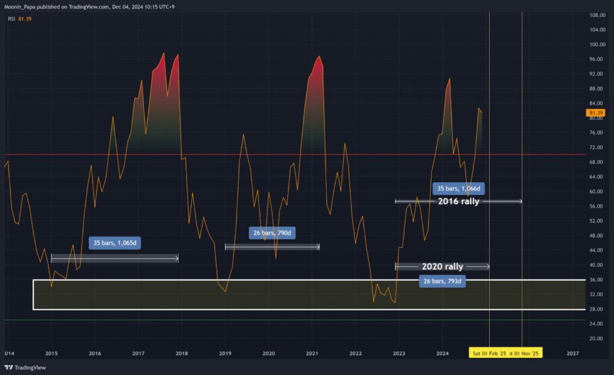Click the 2015 label on time axis
This screenshot has height=375, width=614.
pyautogui.click(x=52, y=353)
